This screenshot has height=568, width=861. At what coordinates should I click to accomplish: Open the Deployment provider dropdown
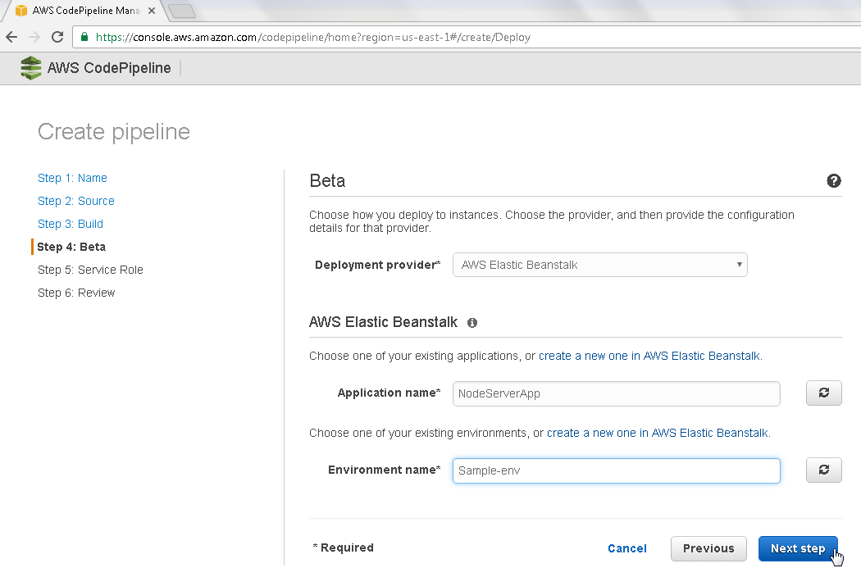pos(599,265)
